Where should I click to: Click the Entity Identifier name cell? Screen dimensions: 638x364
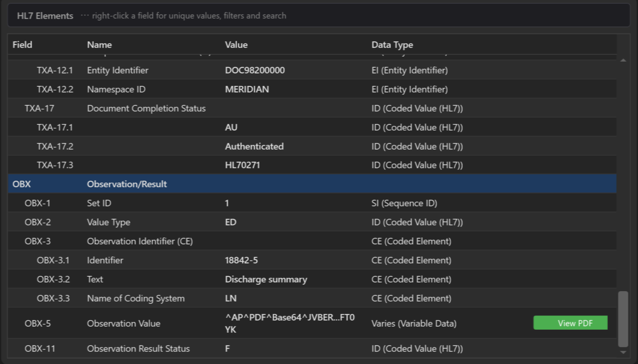pyautogui.click(x=118, y=70)
